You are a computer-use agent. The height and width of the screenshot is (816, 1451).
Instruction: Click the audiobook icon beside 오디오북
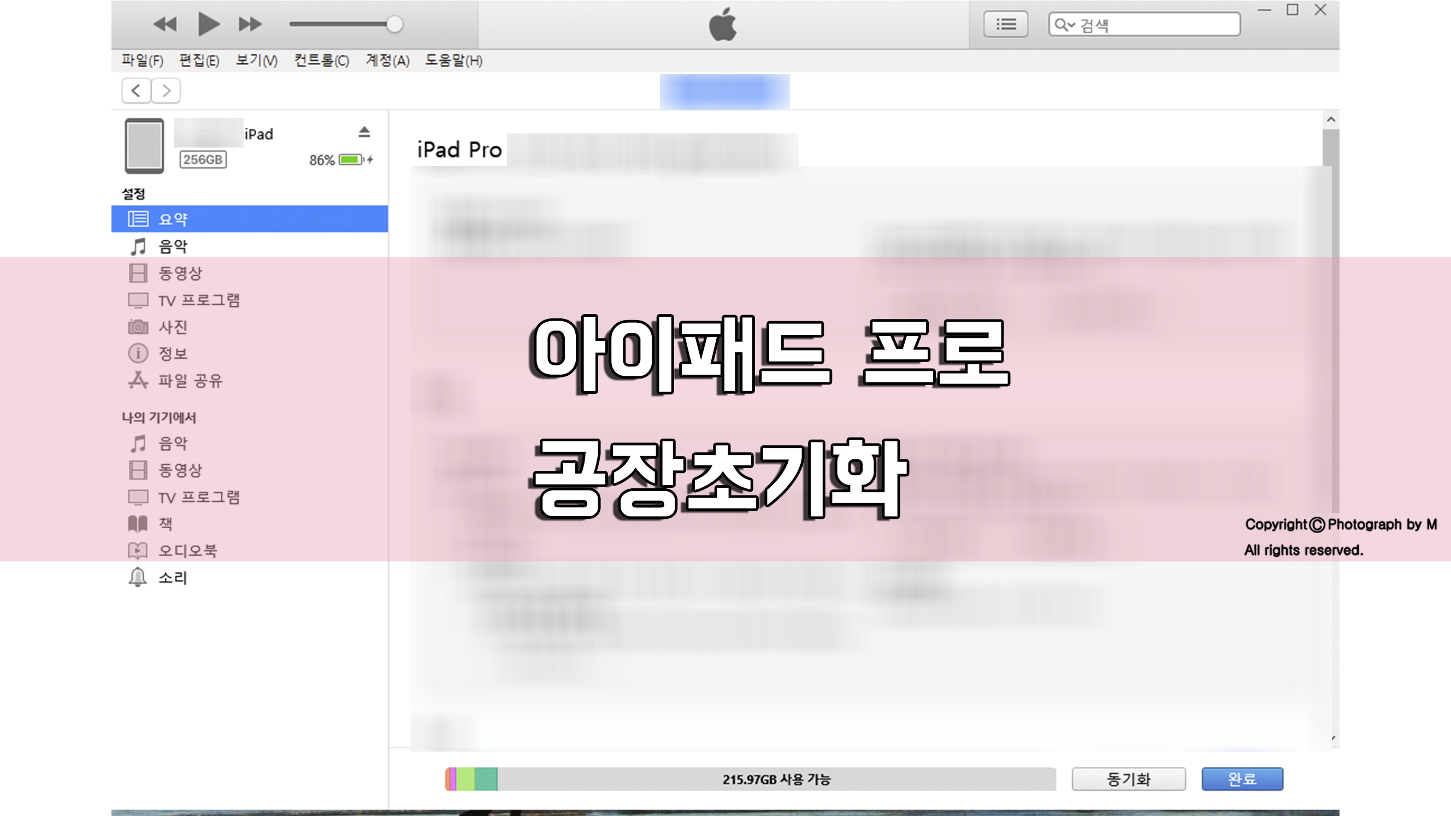[x=138, y=551]
